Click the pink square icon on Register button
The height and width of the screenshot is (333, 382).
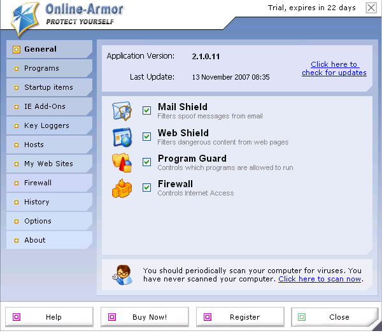pos(208,317)
